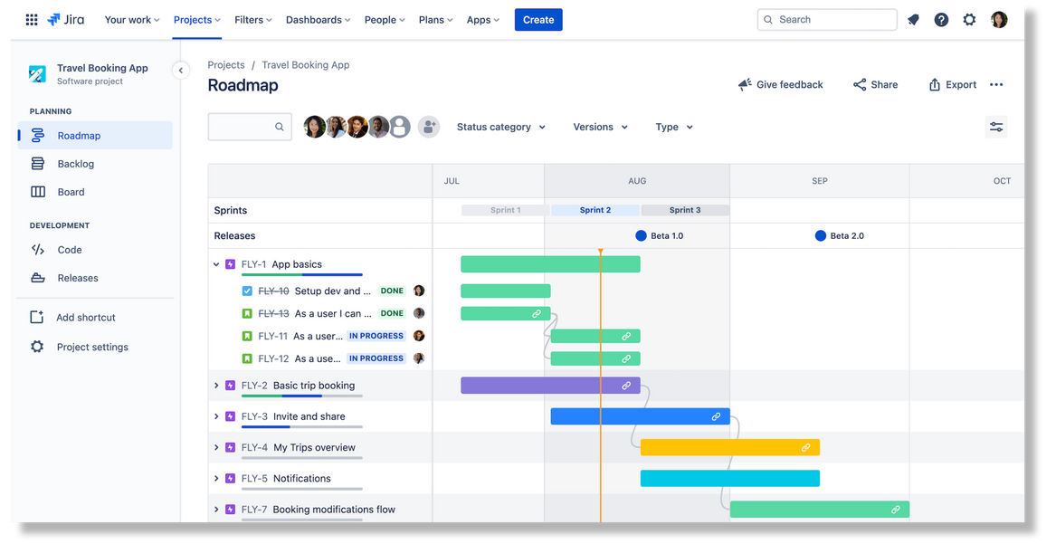Open the Status category dropdown
1056x544 pixels.
[x=500, y=128]
